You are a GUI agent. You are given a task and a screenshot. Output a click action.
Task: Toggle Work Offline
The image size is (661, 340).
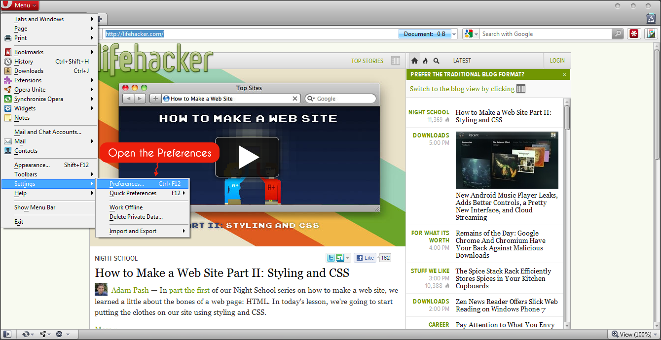(x=143, y=207)
